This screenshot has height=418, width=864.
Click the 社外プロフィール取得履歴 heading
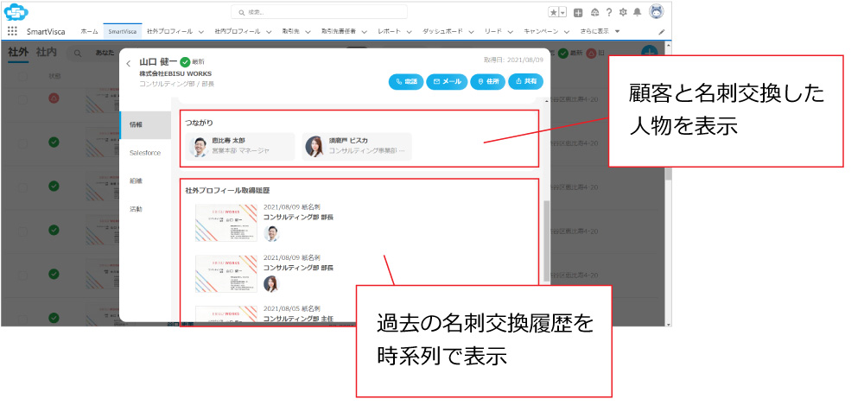[227, 191]
